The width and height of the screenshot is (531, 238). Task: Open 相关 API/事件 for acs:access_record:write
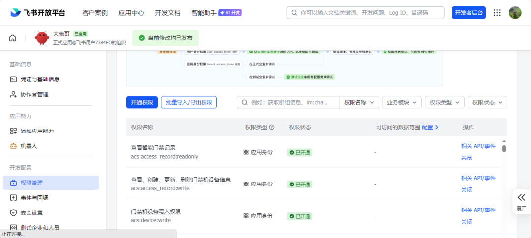478,178
